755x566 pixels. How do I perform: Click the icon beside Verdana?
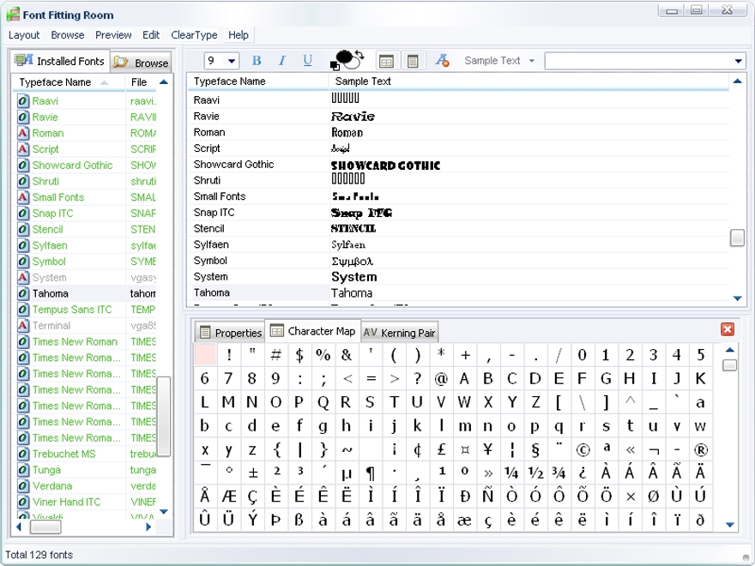tap(22, 486)
